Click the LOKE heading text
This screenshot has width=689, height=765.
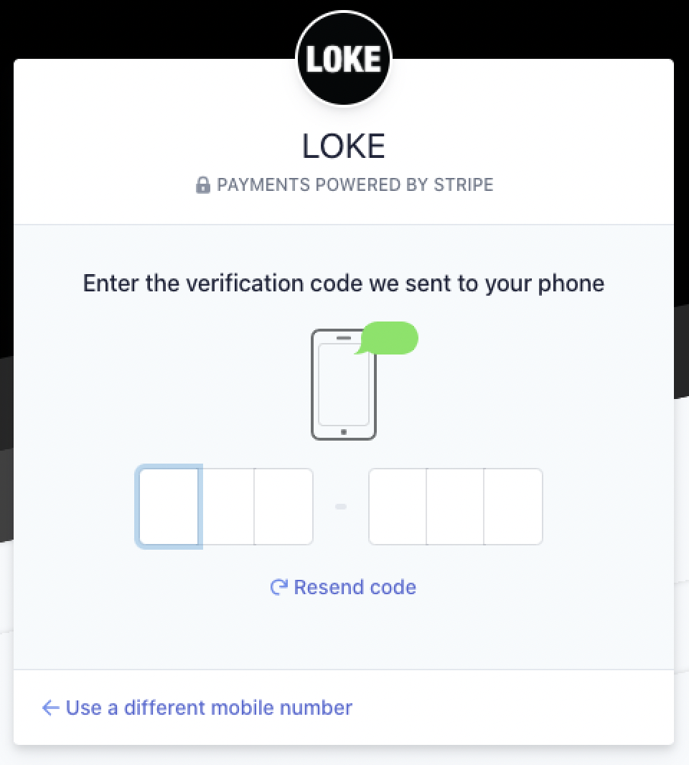point(344,146)
